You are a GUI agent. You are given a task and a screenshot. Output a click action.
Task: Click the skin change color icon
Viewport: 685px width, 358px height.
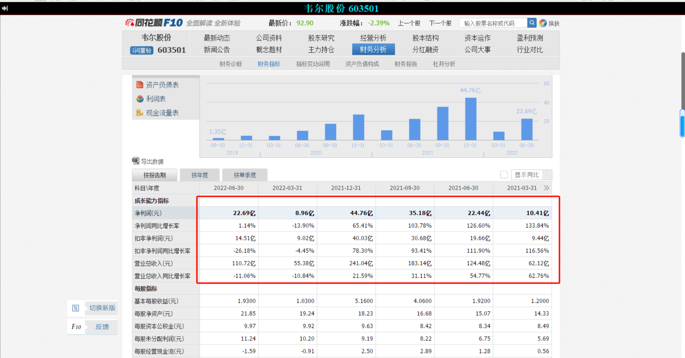click(543, 23)
